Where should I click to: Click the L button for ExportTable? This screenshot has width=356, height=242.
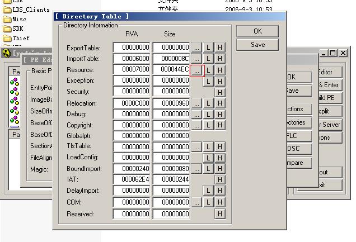[x=208, y=48]
